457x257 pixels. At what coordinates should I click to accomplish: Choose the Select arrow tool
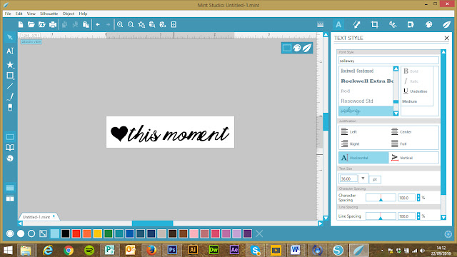click(x=10, y=37)
